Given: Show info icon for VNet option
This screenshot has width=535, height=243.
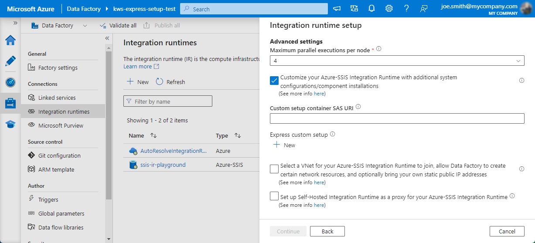Looking at the screenshot, I should pos(521,169).
